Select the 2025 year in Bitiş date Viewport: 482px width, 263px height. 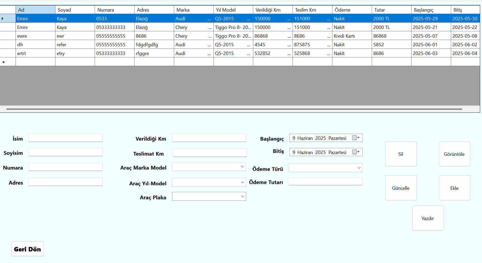[x=320, y=152]
